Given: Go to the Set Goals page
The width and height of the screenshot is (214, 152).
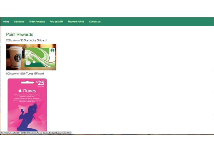Looking at the screenshot, I should (19, 22).
